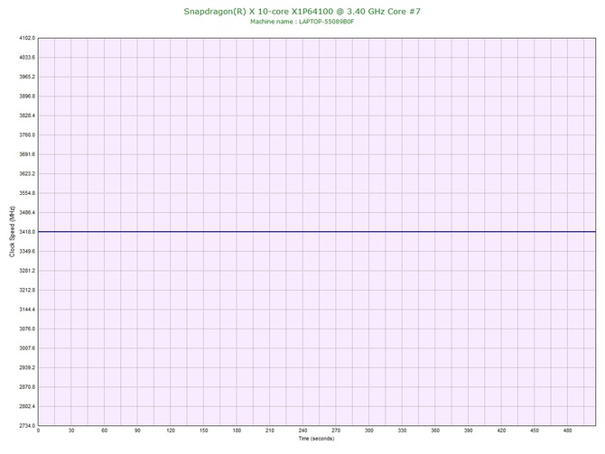605x454 pixels.
Task: Click the 2802.4 y-axis value
Action: coord(27,406)
